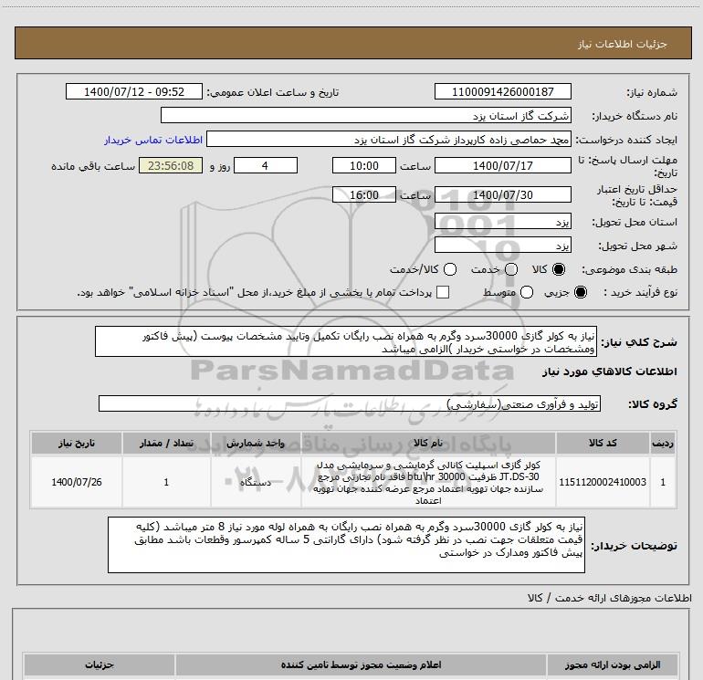
Task: Click the الزامی بودن ارائه مجوز header
Action: tap(613, 664)
